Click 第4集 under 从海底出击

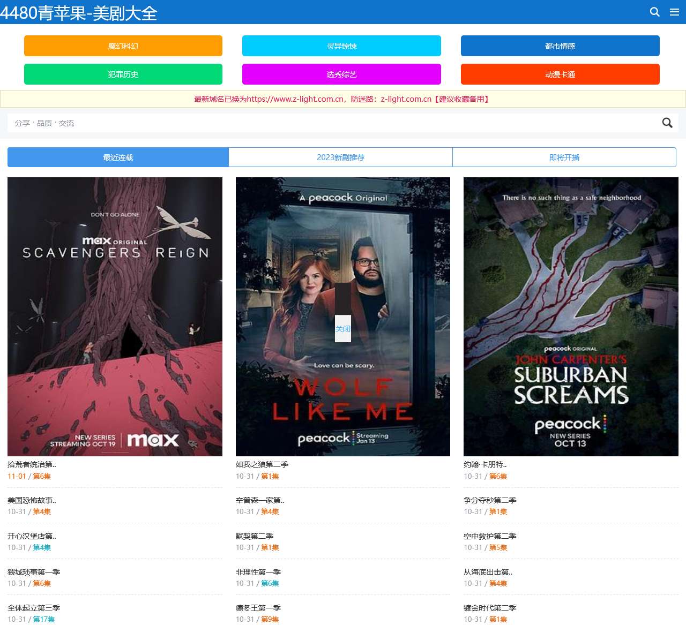click(498, 583)
